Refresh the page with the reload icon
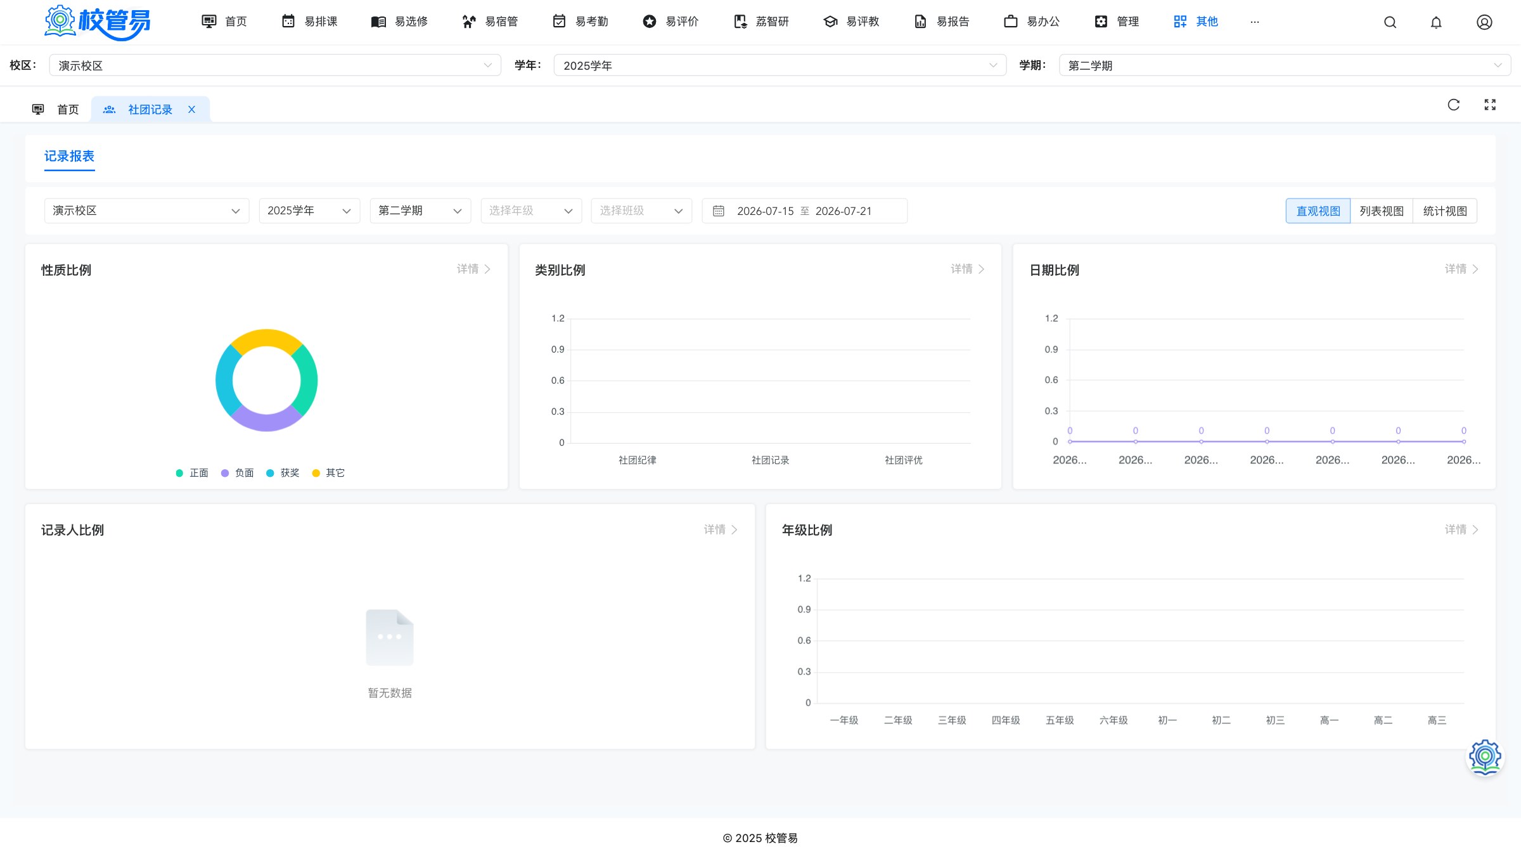The height and width of the screenshot is (856, 1521). (x=1454, y=105)
